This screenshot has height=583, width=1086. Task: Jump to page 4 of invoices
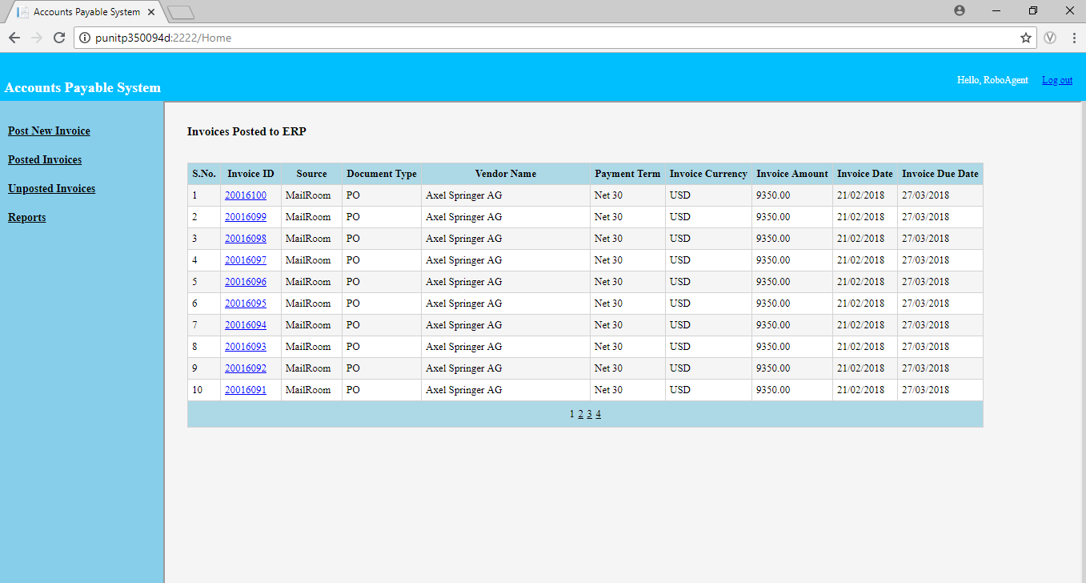point(598,414)
